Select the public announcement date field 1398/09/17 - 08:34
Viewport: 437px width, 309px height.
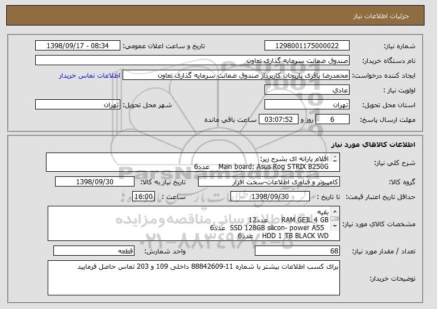[x=78, y=46]
